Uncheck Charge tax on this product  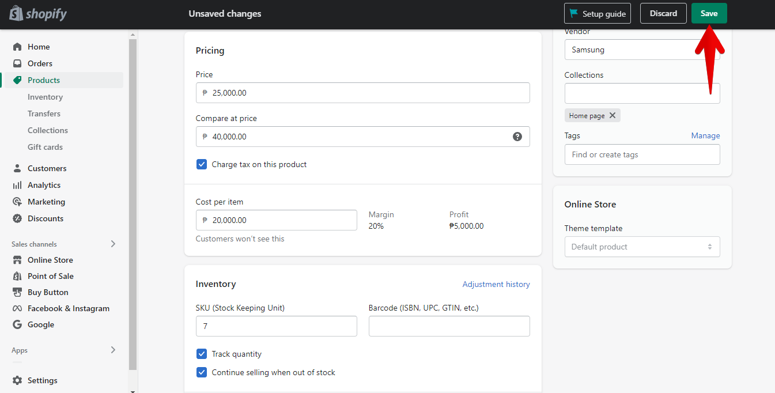202,164
